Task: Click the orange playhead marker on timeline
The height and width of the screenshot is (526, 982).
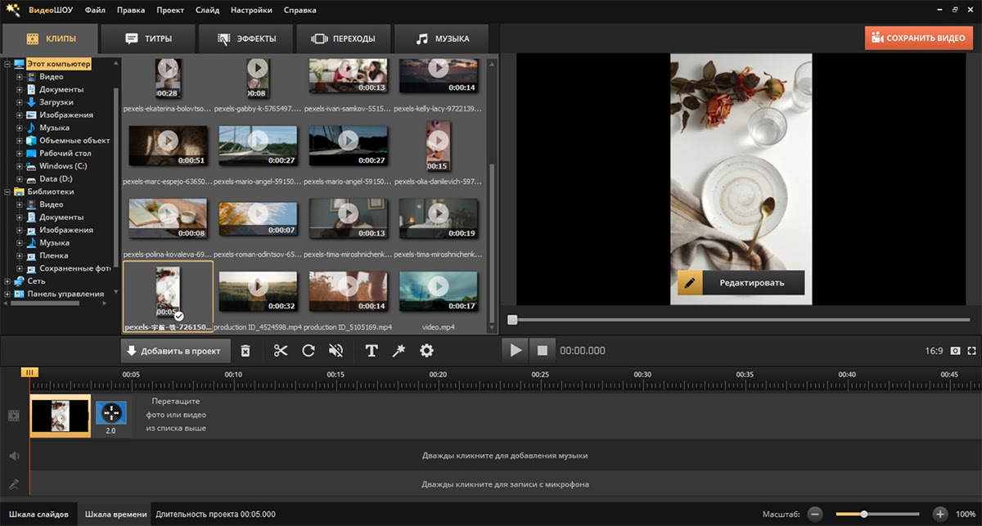Action: 30,372
